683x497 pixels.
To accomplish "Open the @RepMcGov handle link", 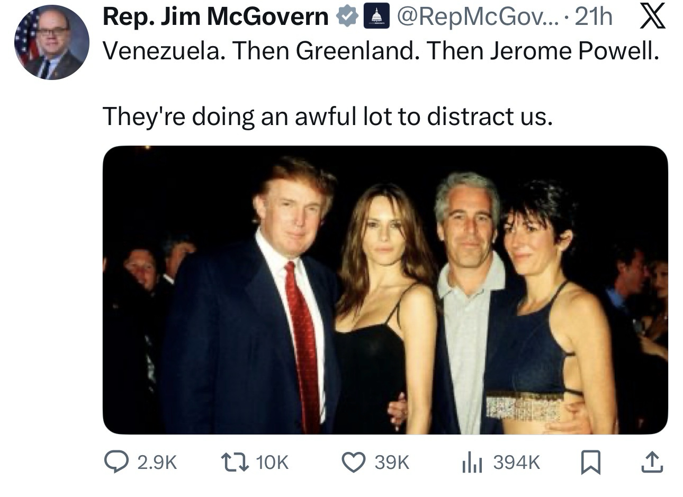I will pos(471,17).
